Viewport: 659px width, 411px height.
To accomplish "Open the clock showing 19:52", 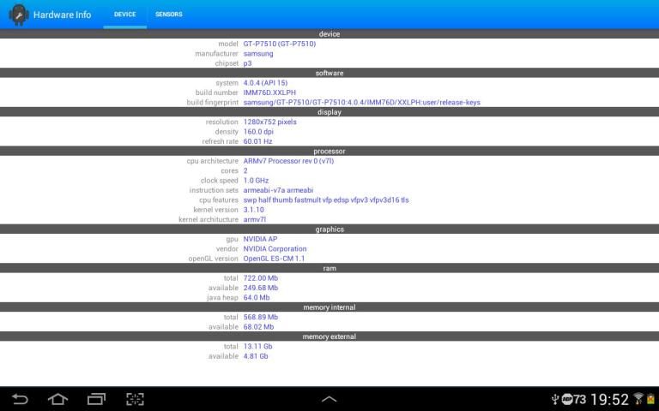I will 609,399.
